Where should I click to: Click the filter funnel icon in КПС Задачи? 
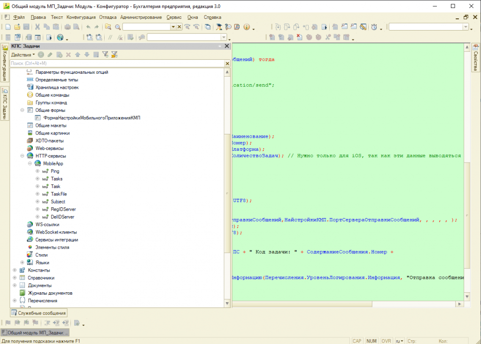[x=105, y=55]
